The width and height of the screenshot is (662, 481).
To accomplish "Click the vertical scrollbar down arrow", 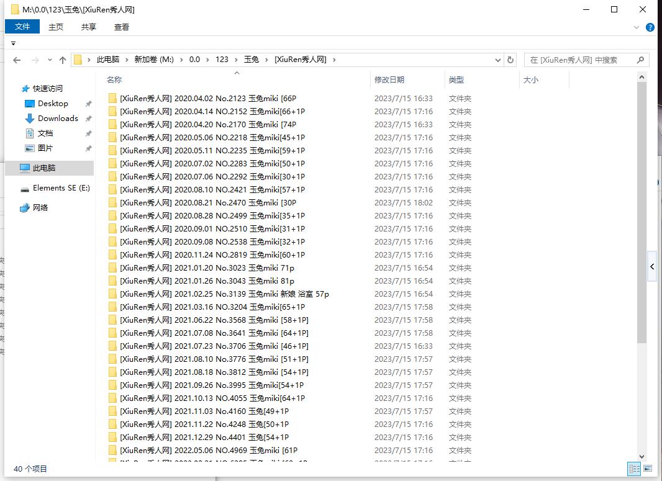I will coord(642,456).
